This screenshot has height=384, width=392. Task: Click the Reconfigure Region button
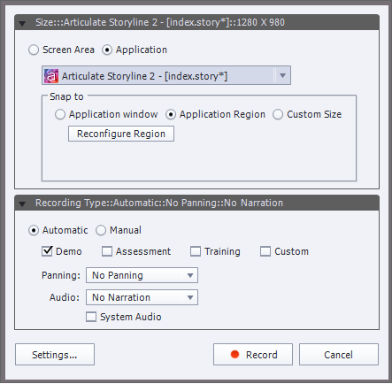(x=121, y=134)
